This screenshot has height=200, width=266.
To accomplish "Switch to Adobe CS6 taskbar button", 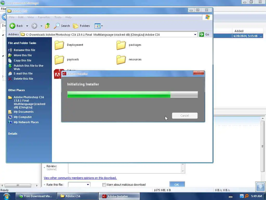I will pos(78,196).
